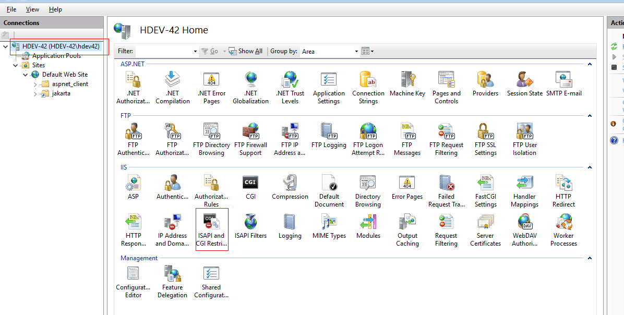
Task: Open the Modules feature
Action: (368, 226)
